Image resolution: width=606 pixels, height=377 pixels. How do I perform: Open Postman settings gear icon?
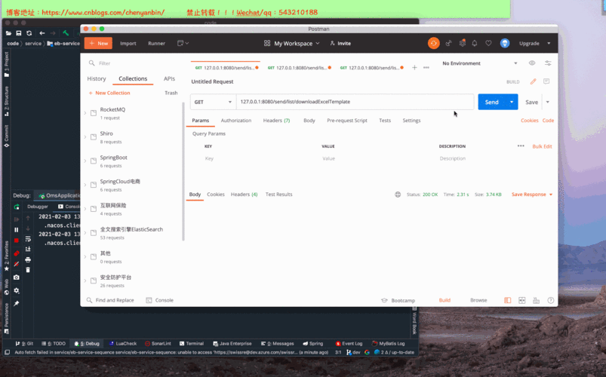462,43
